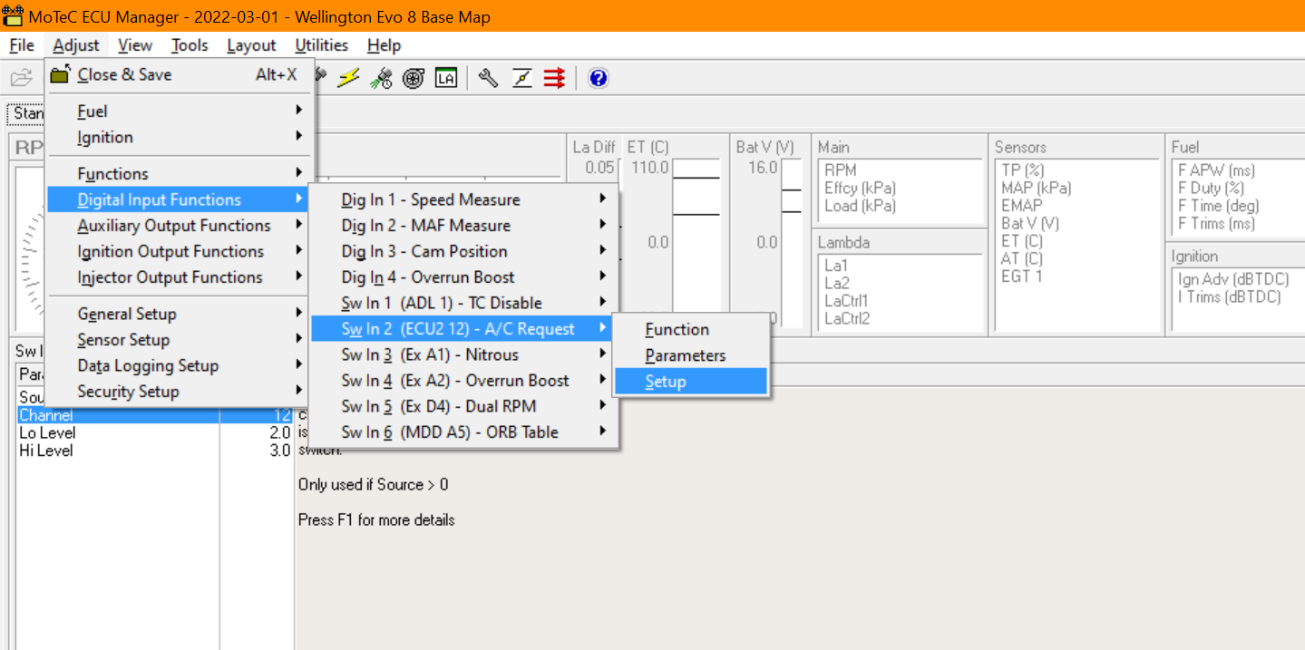Open Sw In 5 Dual RPM submenu

pyautogui.click(x=463, y=406)
